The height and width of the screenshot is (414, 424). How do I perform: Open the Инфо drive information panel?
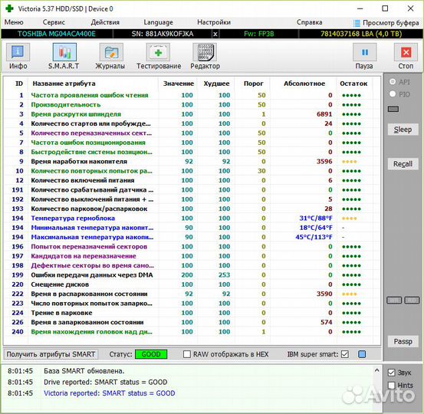18,52
